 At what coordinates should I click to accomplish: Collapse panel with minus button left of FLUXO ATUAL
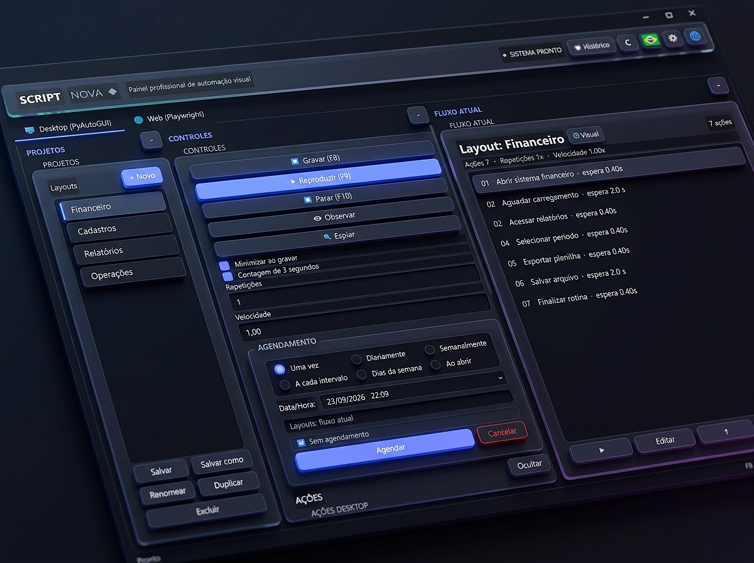417,115
